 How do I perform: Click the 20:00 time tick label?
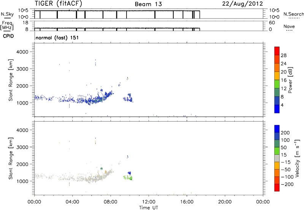pos(225,202)
